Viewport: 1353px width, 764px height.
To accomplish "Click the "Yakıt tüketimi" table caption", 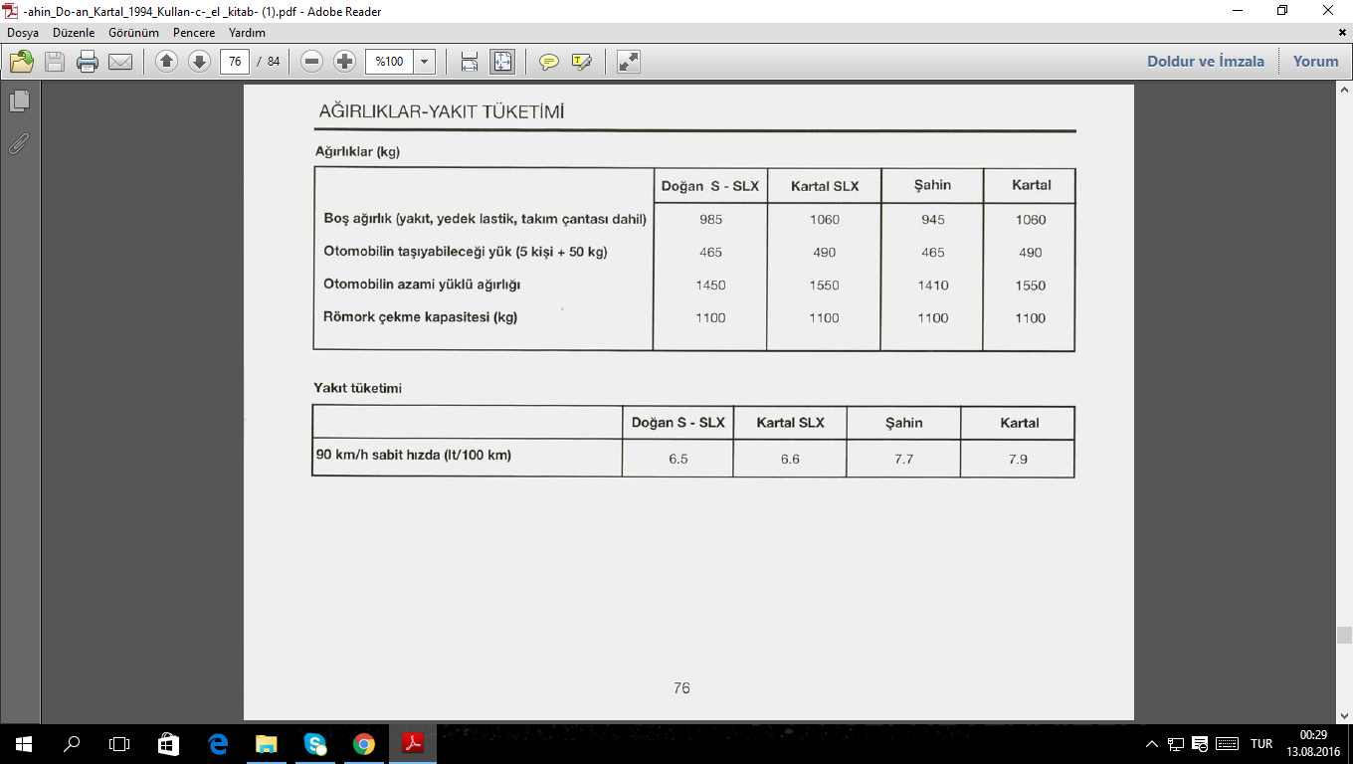I will pos(357,388).
